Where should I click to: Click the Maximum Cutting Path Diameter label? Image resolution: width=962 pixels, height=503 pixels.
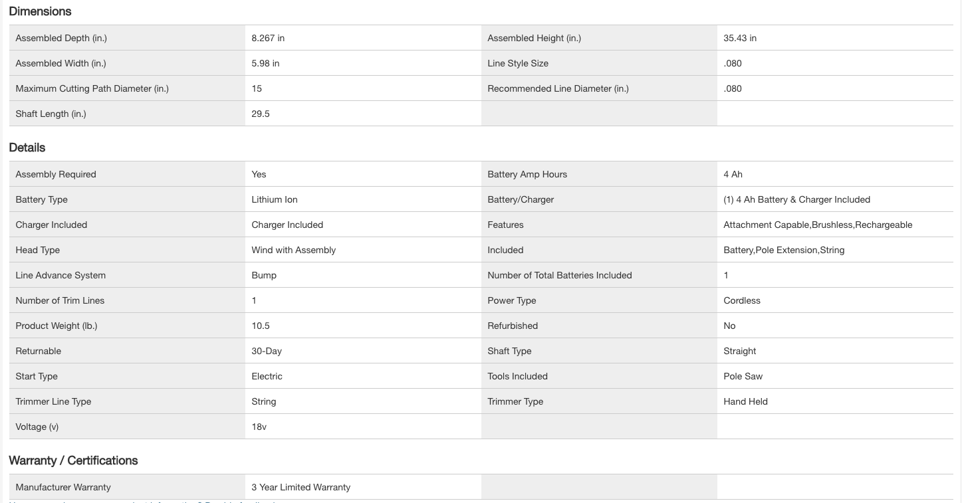92,89
